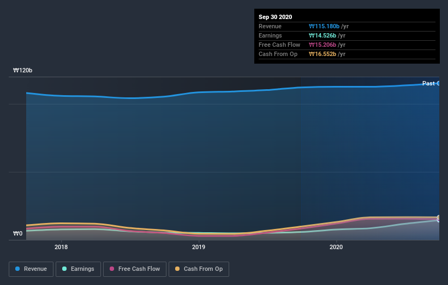Screen dimensions: 448x285
Task: Click the 2018 x-axis label
Action: pos(61,247)
